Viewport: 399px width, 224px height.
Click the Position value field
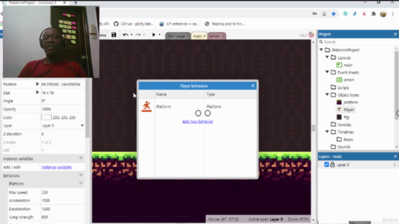point(62,85)
